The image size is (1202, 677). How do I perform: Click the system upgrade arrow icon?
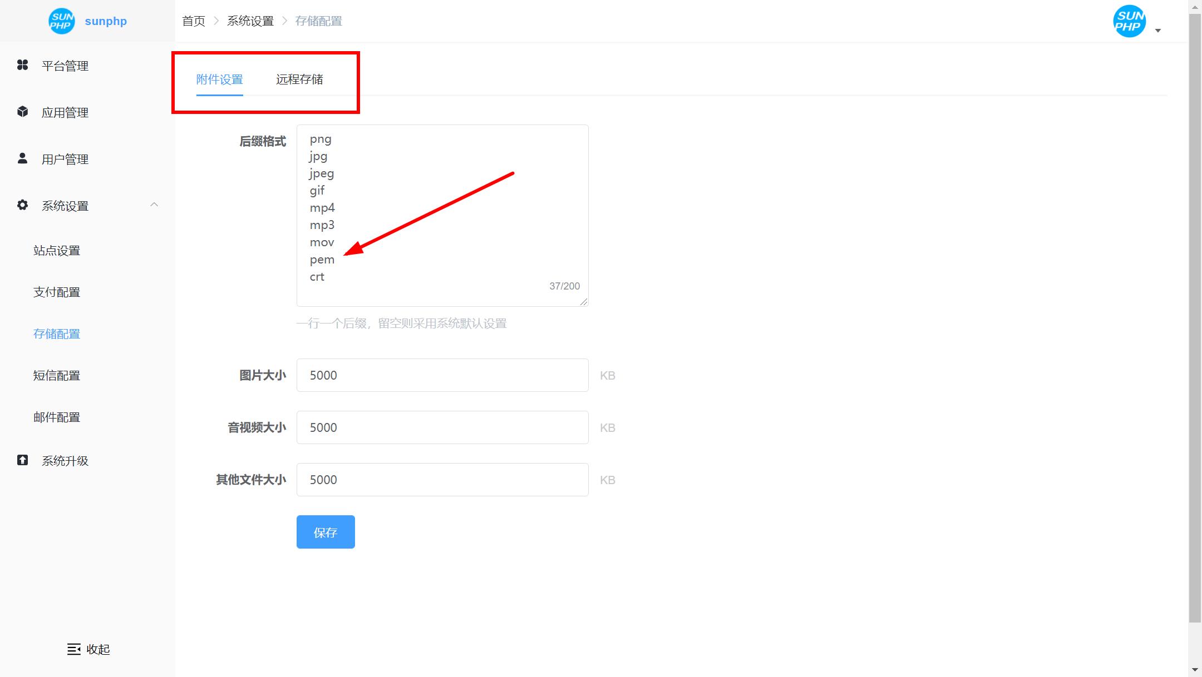click(x=22, y=460)
